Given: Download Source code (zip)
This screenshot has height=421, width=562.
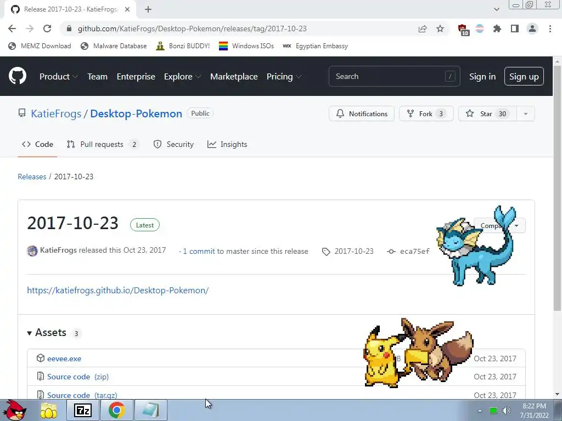Looking at the screenshot, I should [78, 377].
